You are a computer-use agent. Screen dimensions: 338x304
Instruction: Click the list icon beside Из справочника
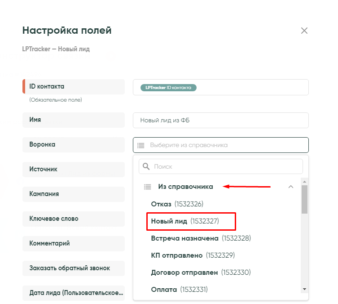click(x=147, y=187)
